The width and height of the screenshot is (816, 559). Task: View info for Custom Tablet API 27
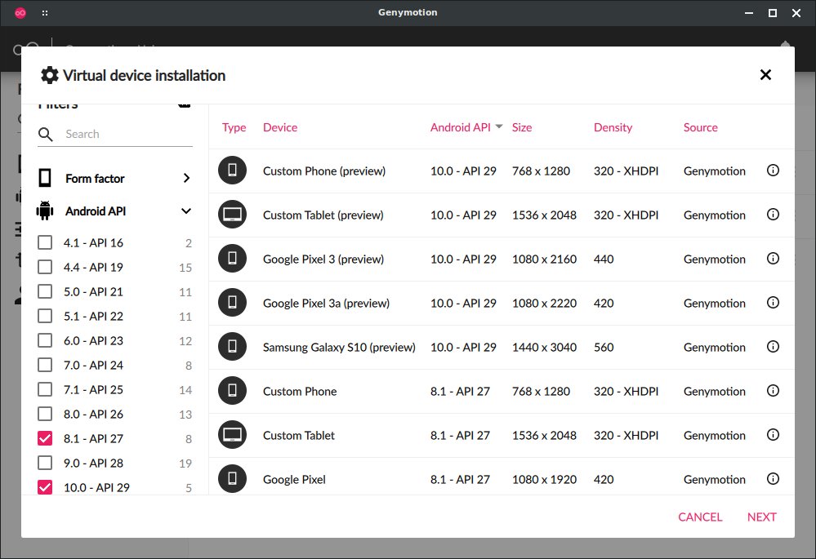(x=773, y=435)
